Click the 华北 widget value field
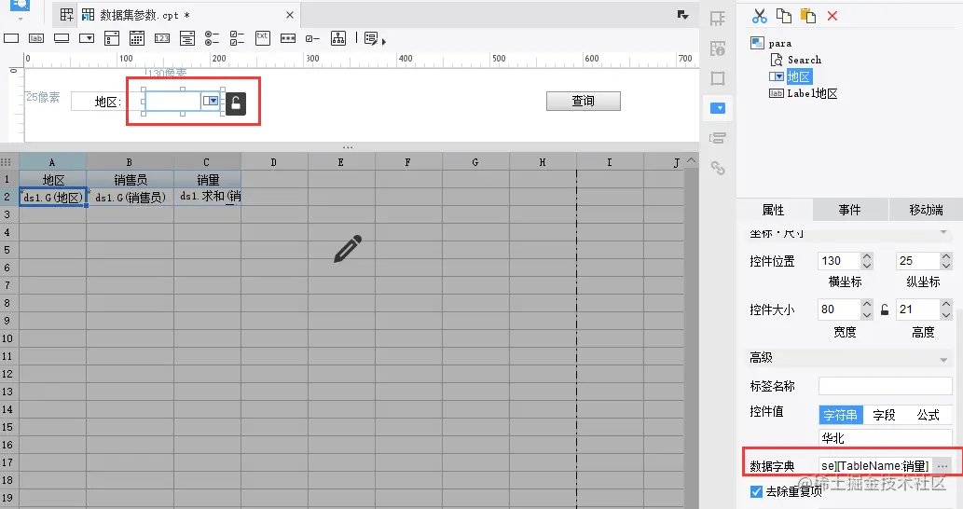This screenshot has height=509, width=963. point(885,438)
